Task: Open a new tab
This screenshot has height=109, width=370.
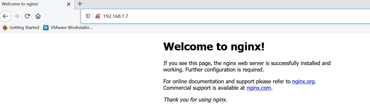Action: tap(80, 4)
